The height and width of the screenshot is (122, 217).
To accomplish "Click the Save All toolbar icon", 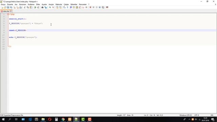I will (11, 7).
